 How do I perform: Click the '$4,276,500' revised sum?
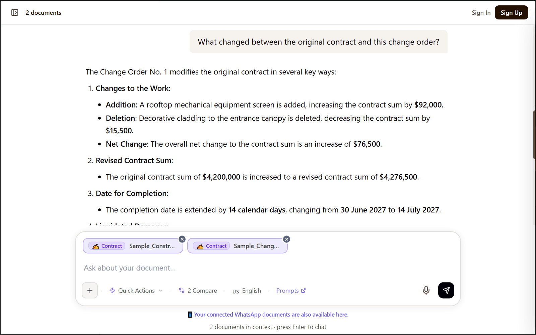click(x=398, y=177)
